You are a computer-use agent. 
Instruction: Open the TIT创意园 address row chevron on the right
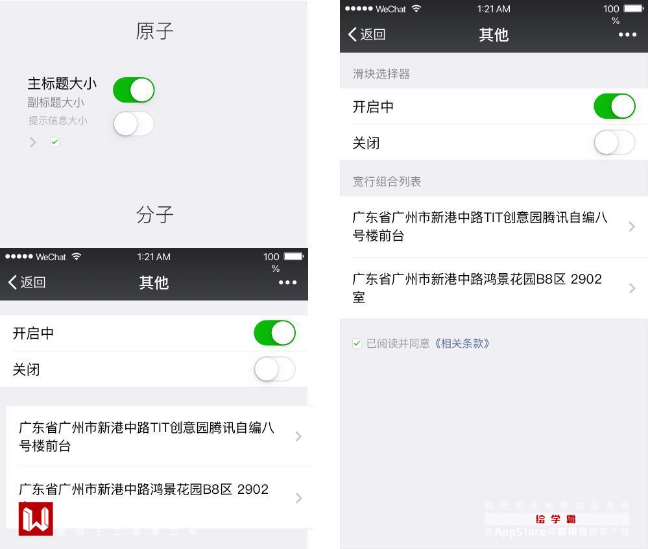[x=632, y=226]
